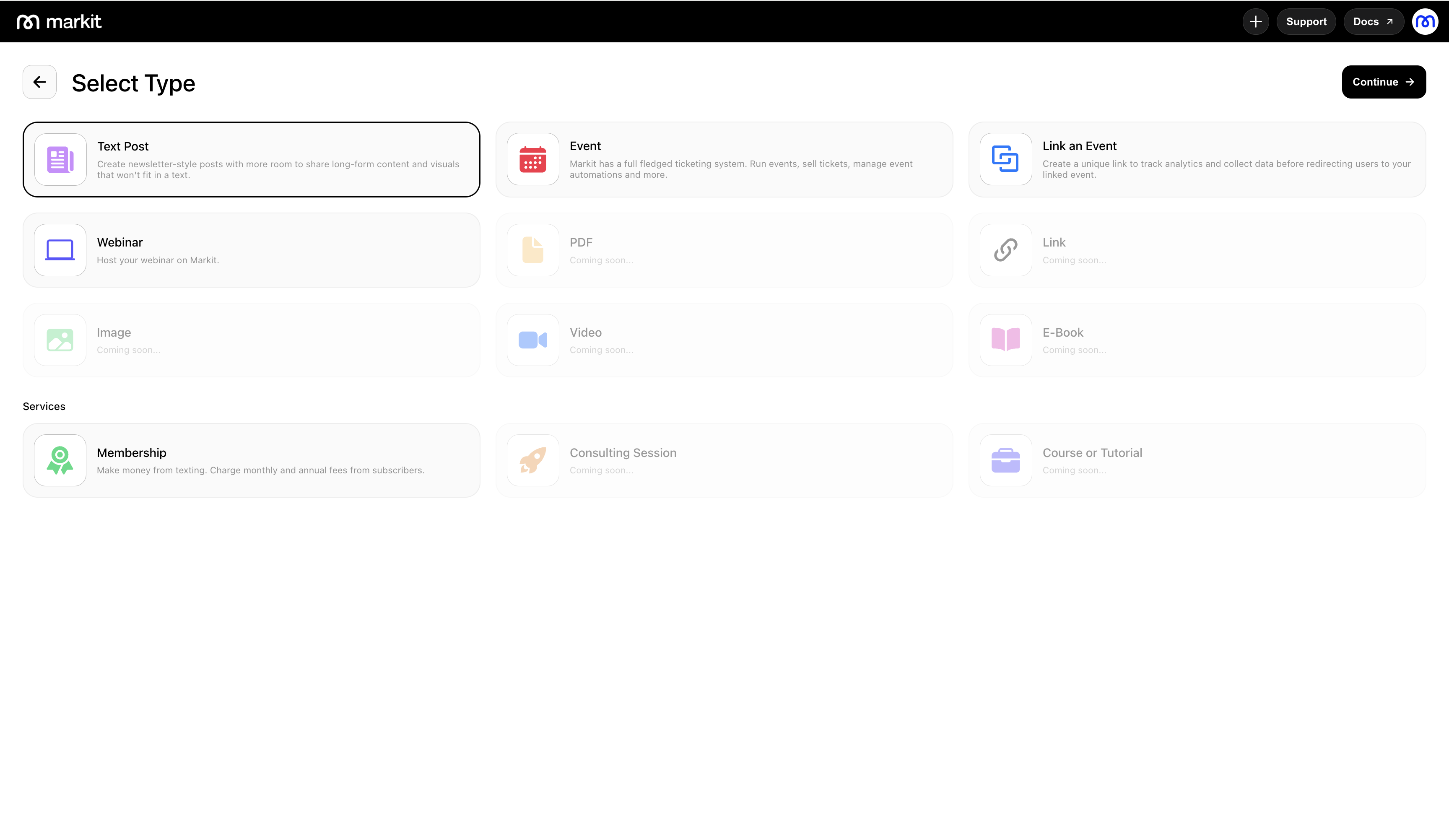Click the Link an Event icon
This screenshot has height=836, width=1449.
tap(1006, 160)
